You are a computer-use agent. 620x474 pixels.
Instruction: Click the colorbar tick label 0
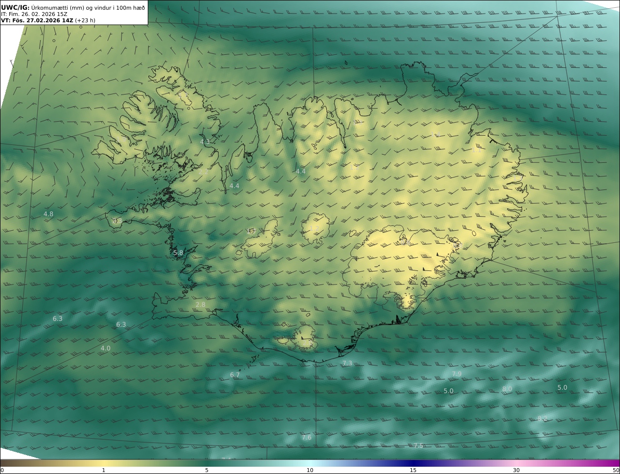click(x=2, y=470)
